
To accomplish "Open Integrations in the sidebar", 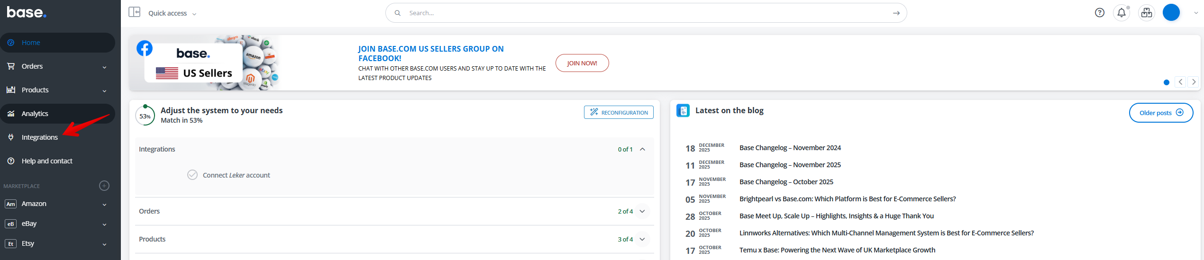I will [x=40, y=137].
